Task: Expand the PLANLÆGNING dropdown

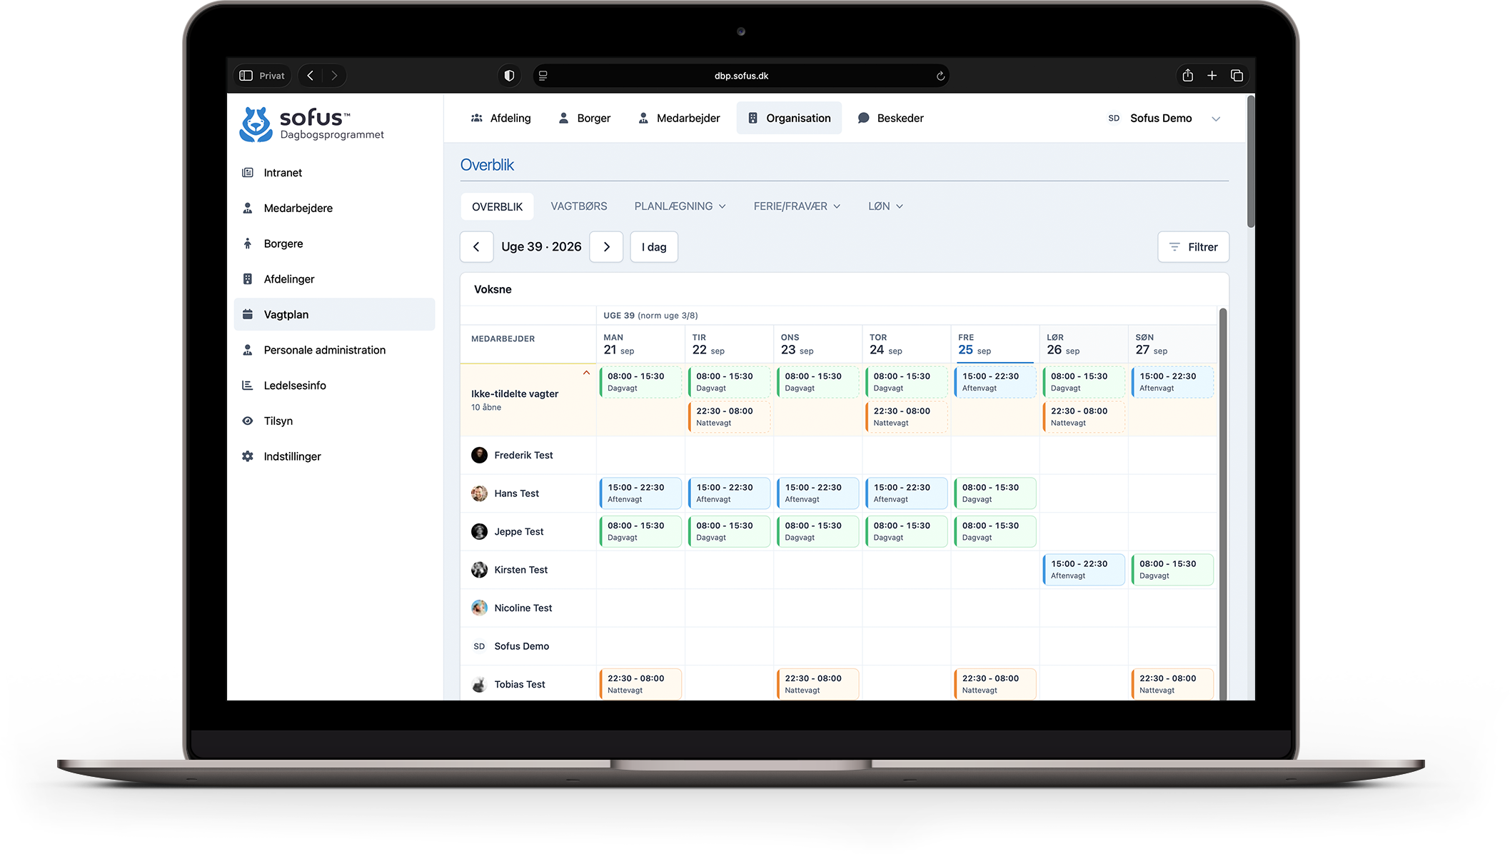Action: pyautogui.click(x=680, y=206)
